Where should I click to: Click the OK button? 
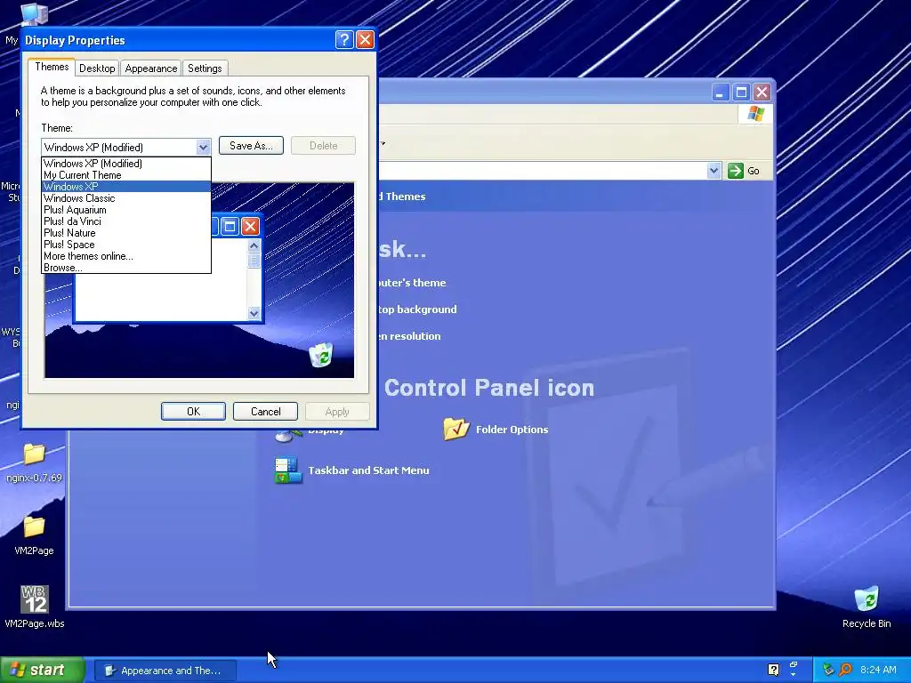click(193, 411)
